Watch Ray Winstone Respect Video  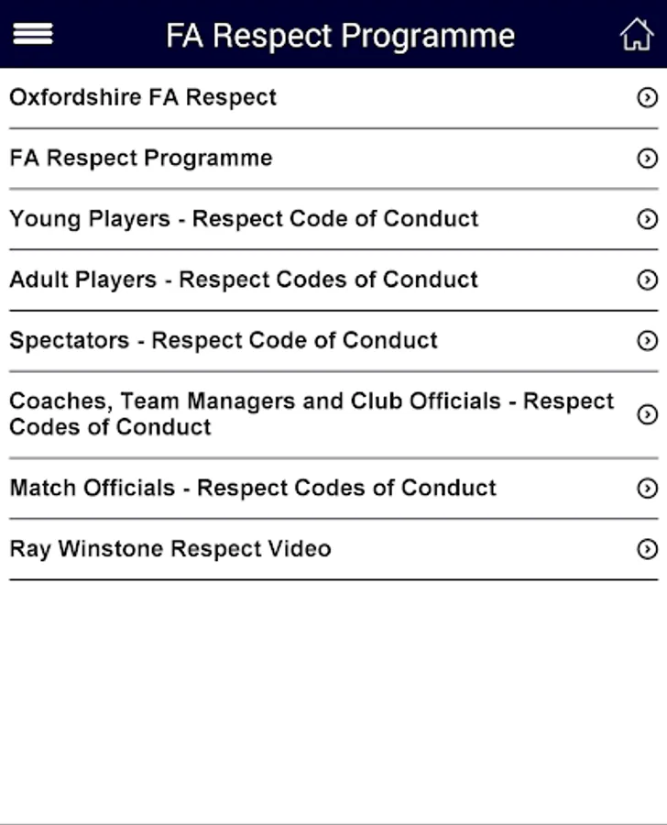170,549
